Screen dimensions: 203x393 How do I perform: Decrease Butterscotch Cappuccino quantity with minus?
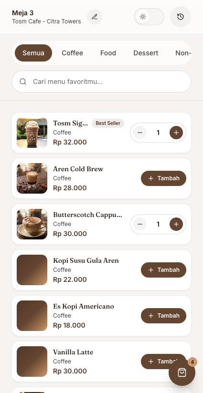point(140,224)
